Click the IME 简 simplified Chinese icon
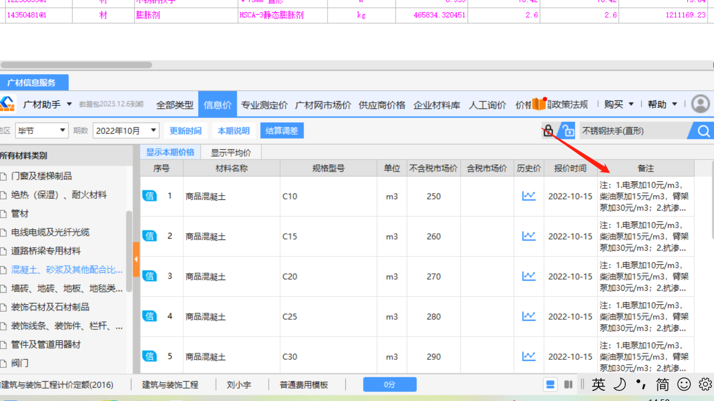This screenshot has width=714, height=401. pos(663,384)
